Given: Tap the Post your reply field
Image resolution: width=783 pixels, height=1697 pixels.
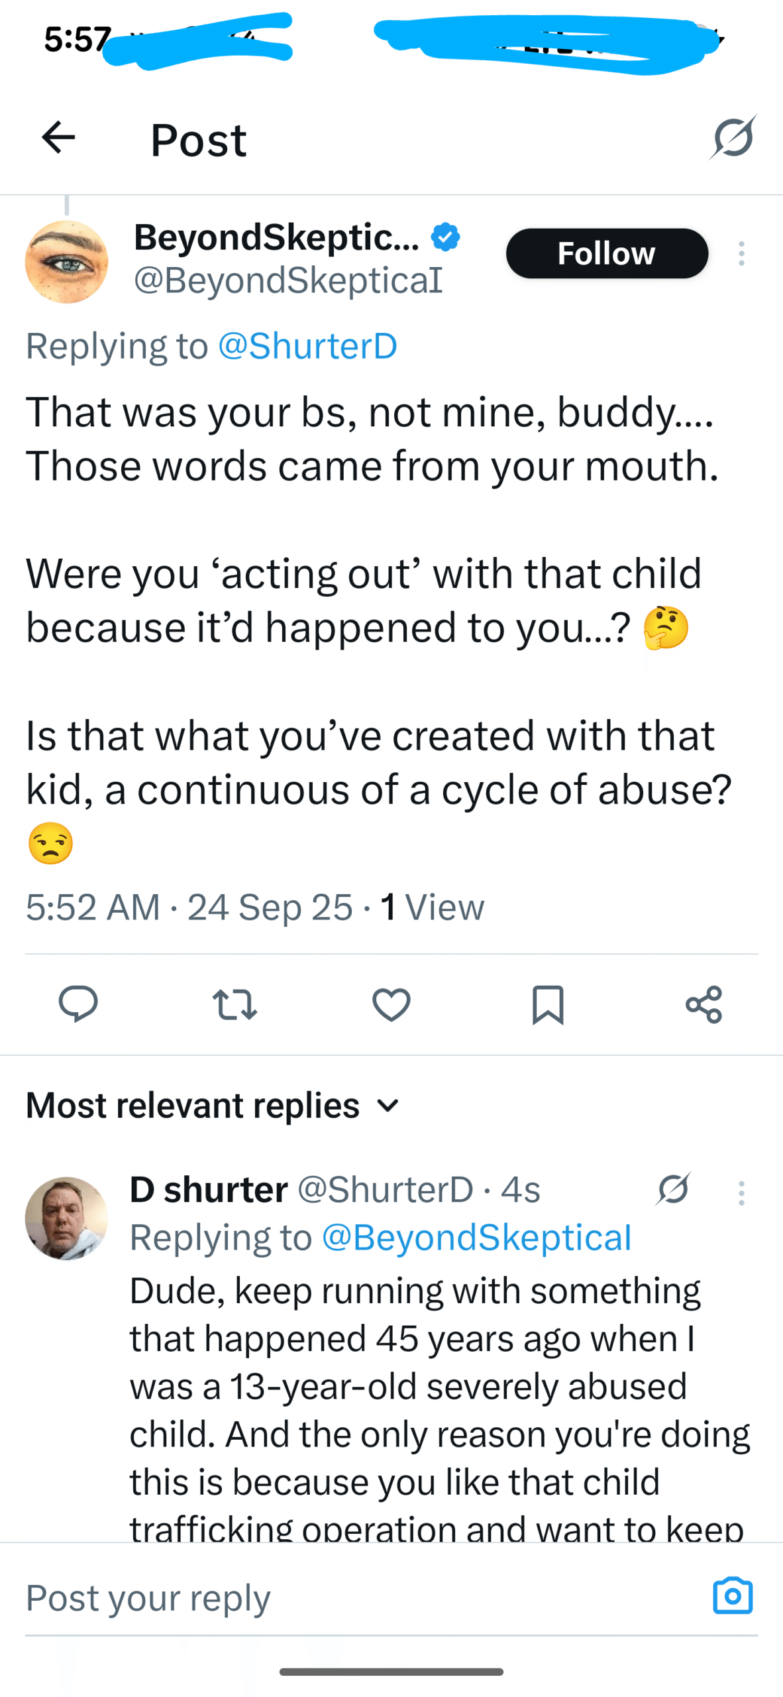Looking at the screenshot, I should tap(358, 1598).
